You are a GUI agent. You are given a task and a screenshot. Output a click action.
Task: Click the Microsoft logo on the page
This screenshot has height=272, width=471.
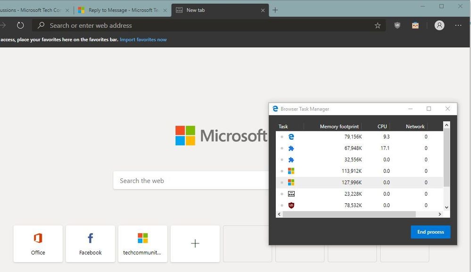[x=221, y=136]
